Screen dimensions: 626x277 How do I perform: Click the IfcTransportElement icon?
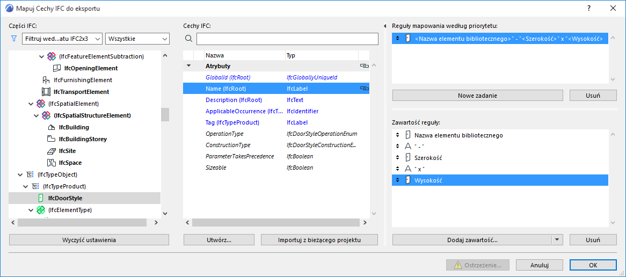click(x=46, y=92)
